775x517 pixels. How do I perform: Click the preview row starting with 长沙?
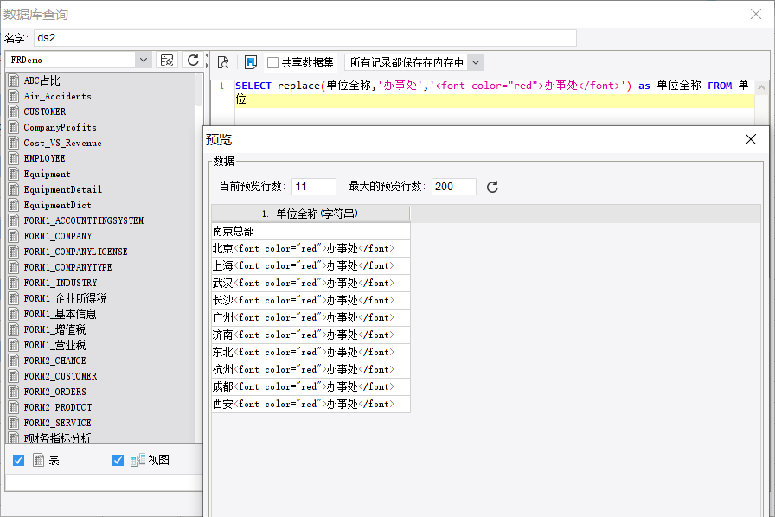pos(311,300)
